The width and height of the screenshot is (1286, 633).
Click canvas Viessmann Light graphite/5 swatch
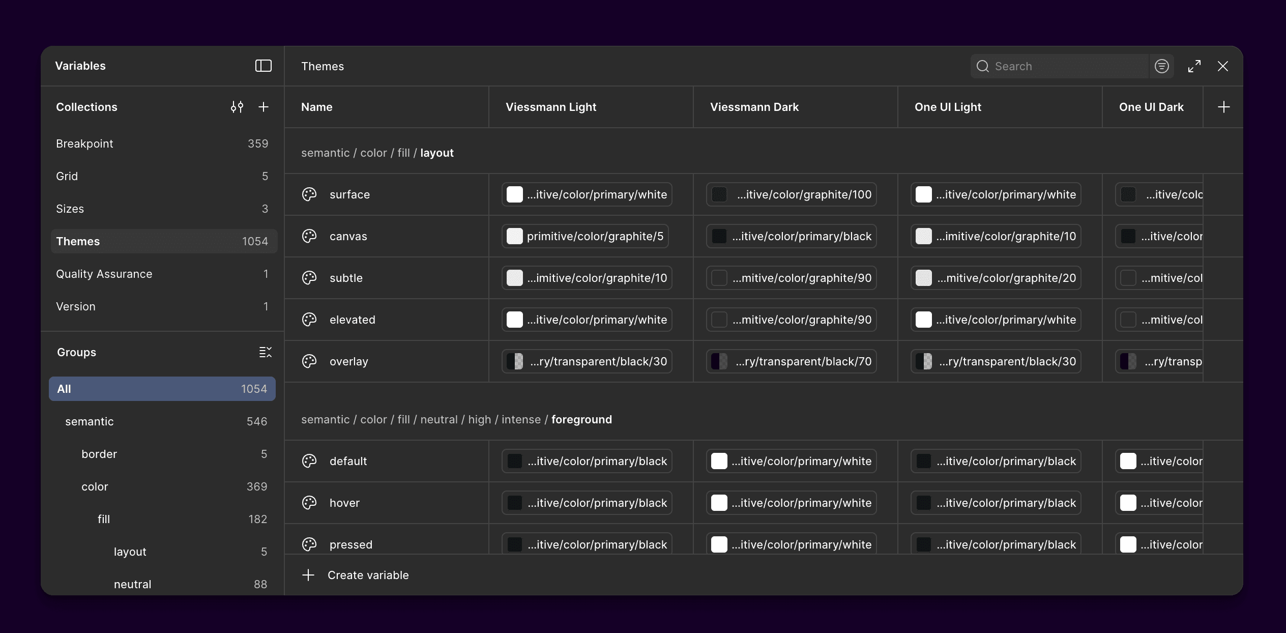click(x=514, y=236)
